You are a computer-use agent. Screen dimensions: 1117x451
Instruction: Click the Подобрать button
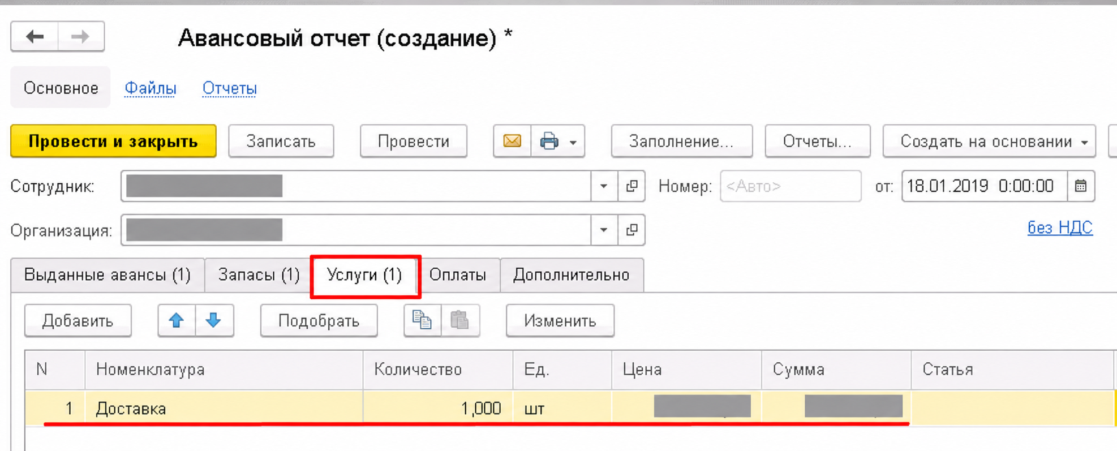pos(319,321)
